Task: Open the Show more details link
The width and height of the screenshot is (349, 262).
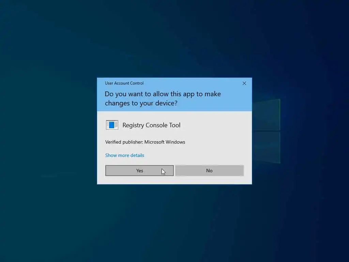Action: (x=125, y=155)
